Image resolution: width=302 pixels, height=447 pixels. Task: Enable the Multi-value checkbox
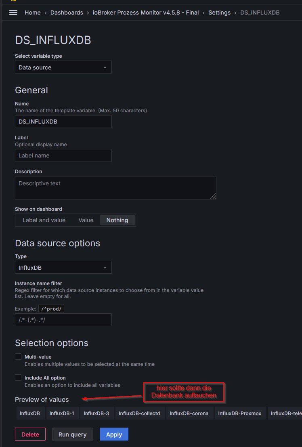[x=18, y=357]
